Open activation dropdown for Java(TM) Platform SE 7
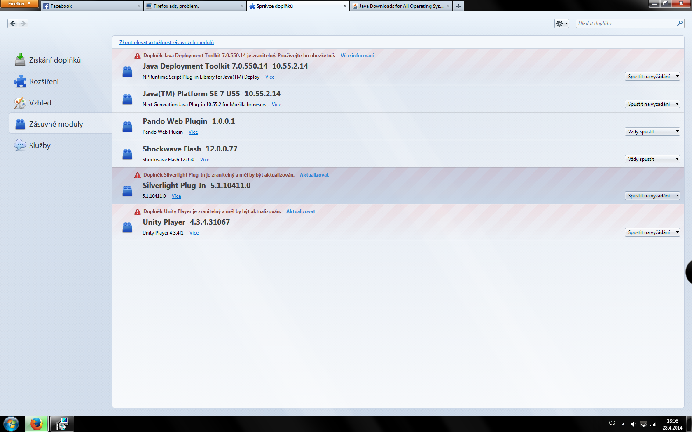This screenshot has height=432, width=692. (x=652, y=104)
